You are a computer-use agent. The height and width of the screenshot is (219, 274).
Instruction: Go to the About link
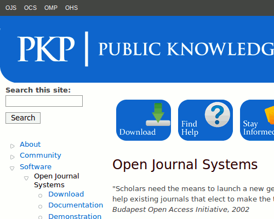[30, 144]
